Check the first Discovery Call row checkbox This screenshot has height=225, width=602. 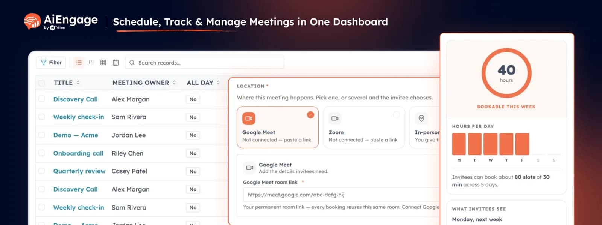click(x=42, y=99)
